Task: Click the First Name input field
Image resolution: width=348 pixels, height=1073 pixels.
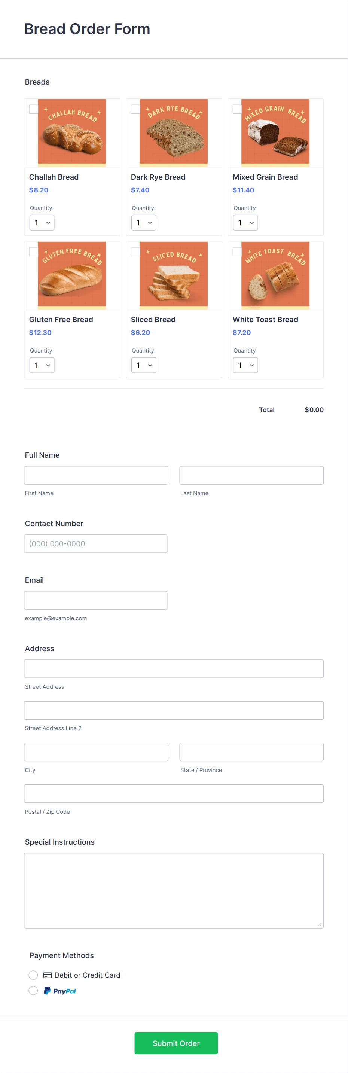Action: pyautogui.click(x=96, y=475)
